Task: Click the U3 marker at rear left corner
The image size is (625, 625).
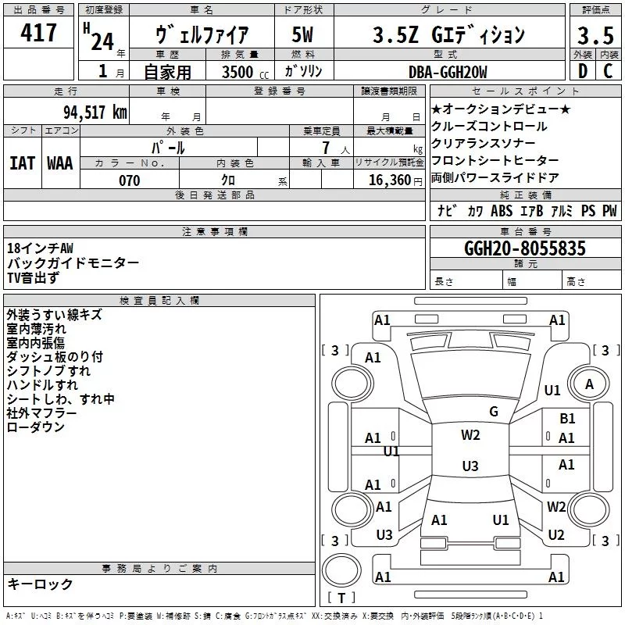Action: click(x=384, y=534)
